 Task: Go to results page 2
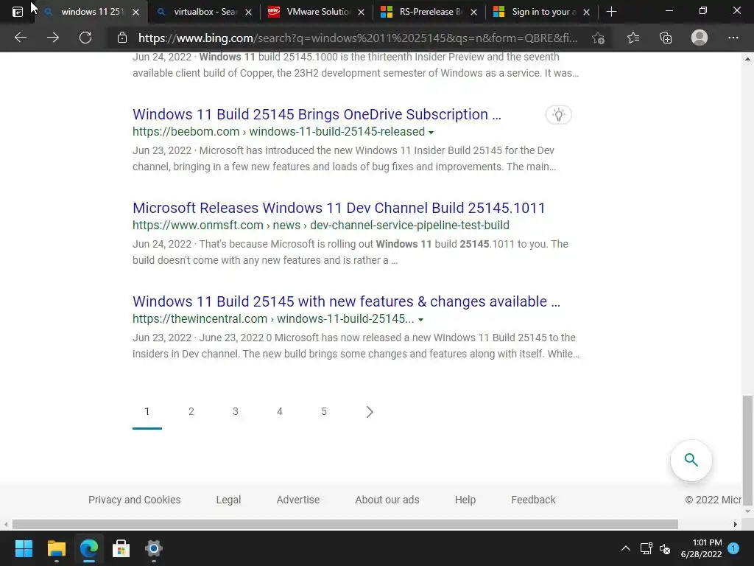coord(191,411)
